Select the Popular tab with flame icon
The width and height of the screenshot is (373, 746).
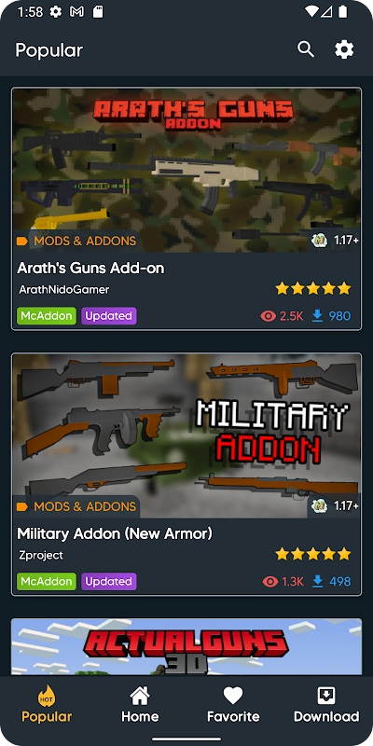coord(47,705)
